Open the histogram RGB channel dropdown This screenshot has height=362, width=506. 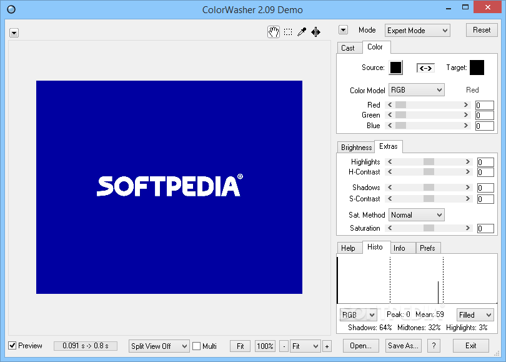(x=358, y=315)
